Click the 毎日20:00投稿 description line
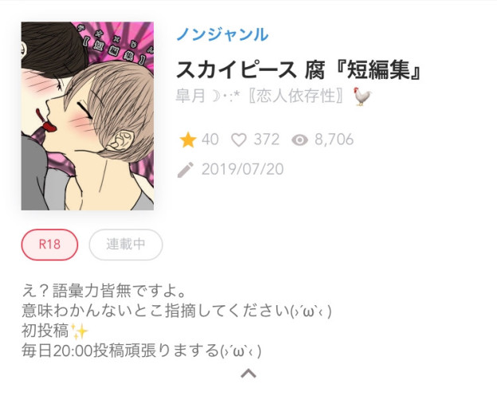Image resolution: width=497 pixels, height=408 pixels. pos(142,351)
